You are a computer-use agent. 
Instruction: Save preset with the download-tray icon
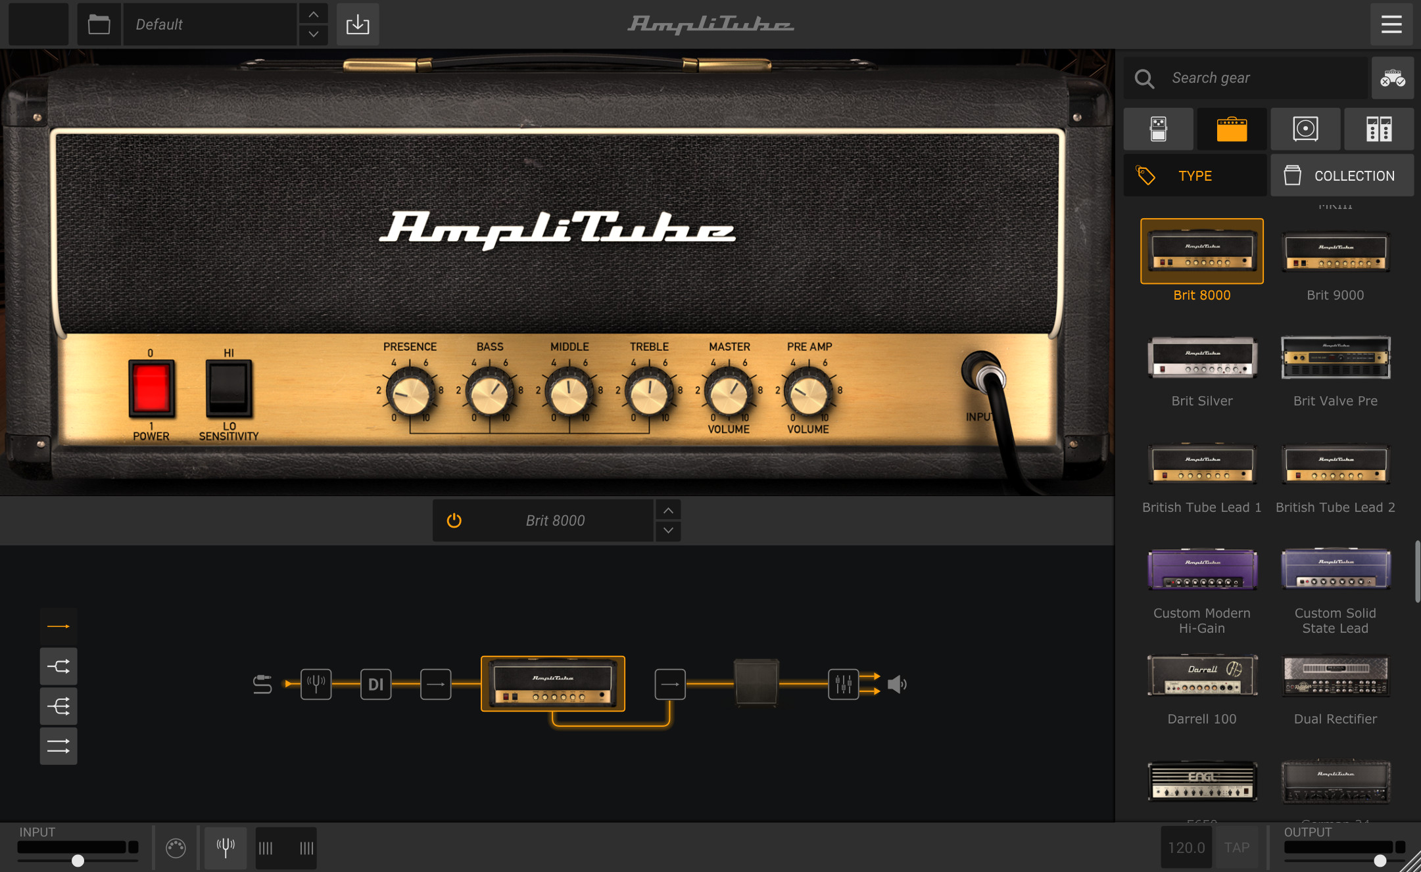point(358,24)
